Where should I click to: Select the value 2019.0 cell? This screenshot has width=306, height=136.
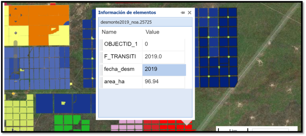coord(163,57)
